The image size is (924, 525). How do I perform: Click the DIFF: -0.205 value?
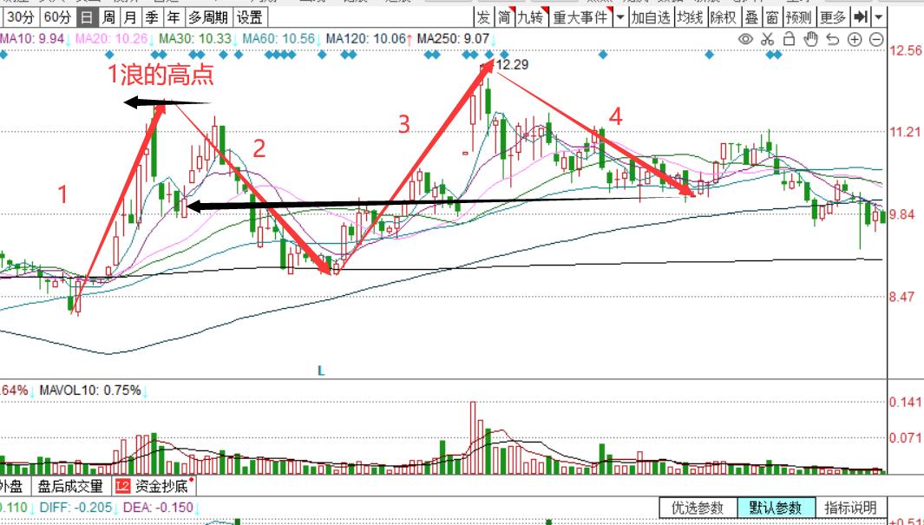click(x=75, y=508)
